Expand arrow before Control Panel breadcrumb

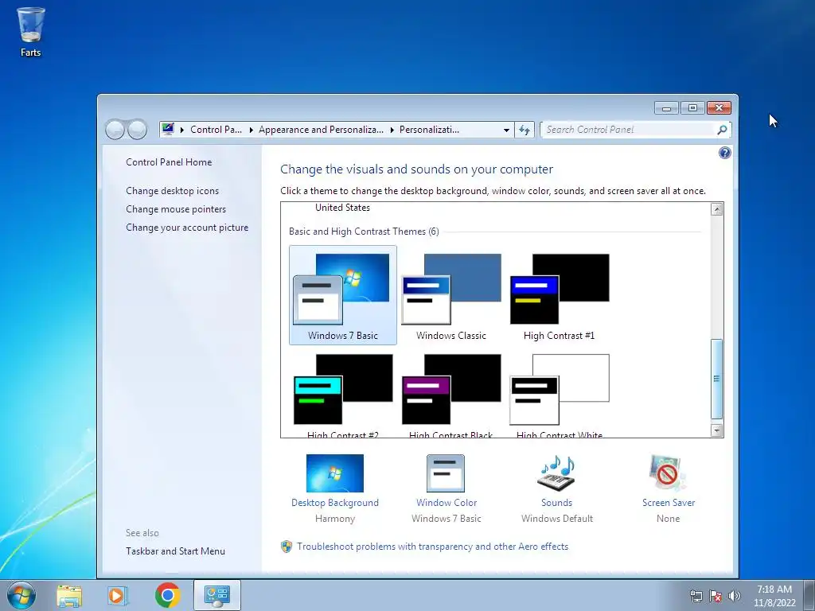182,130
